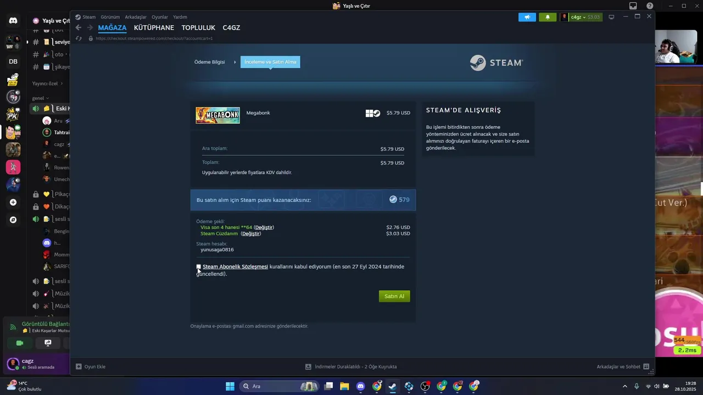Click the Steam icon in Windows taskbar
The image size is (703, 395).
[393, 386]
